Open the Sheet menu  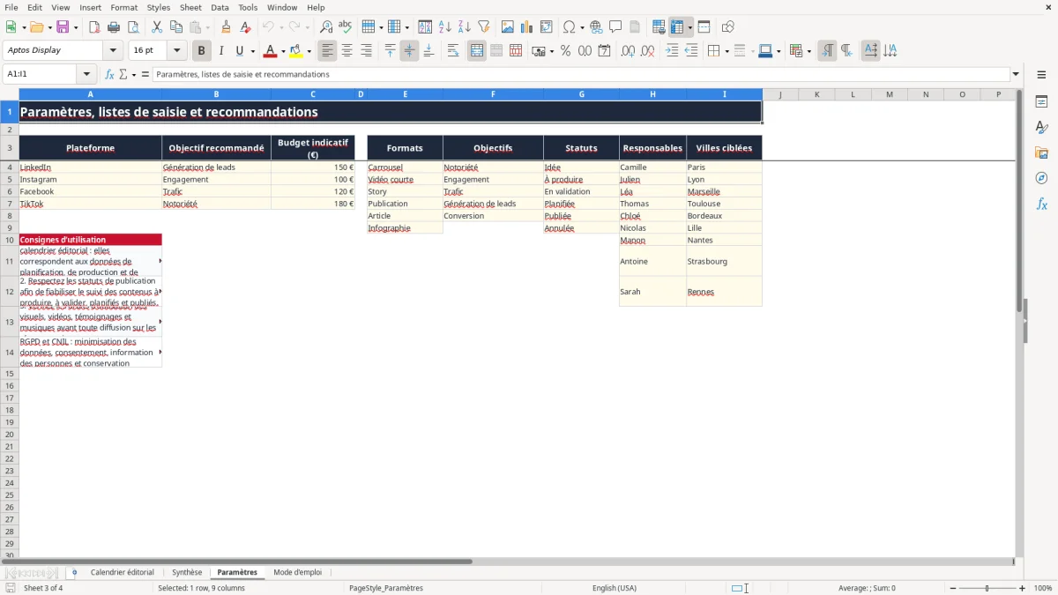(x=191, y=7)
